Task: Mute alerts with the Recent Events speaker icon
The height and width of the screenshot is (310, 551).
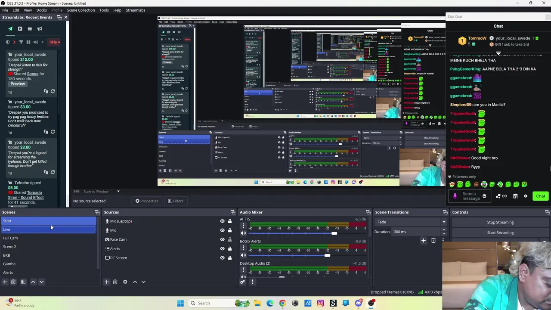Action: click(36, 42)
